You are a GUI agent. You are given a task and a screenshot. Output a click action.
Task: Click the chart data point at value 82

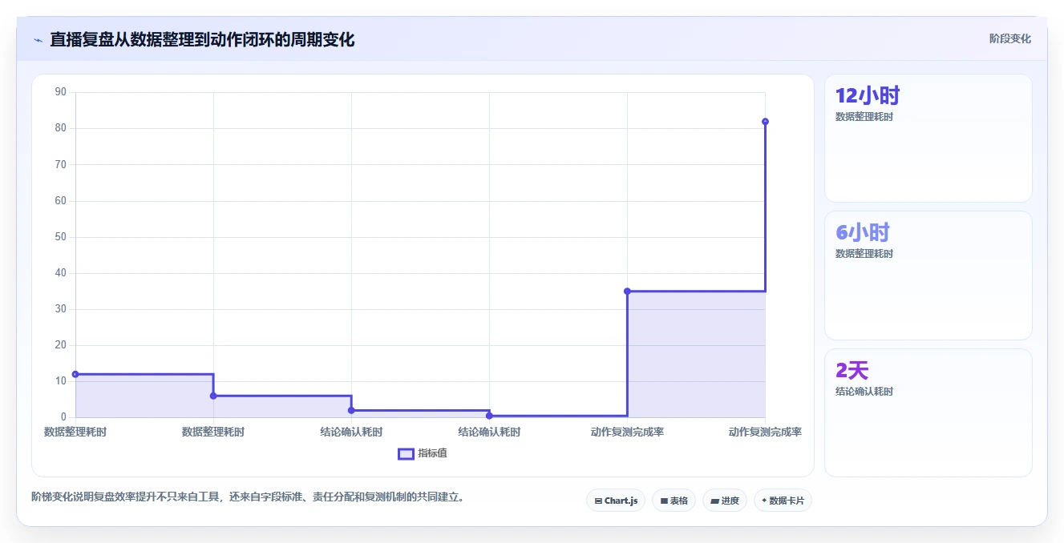coord(765,122)
